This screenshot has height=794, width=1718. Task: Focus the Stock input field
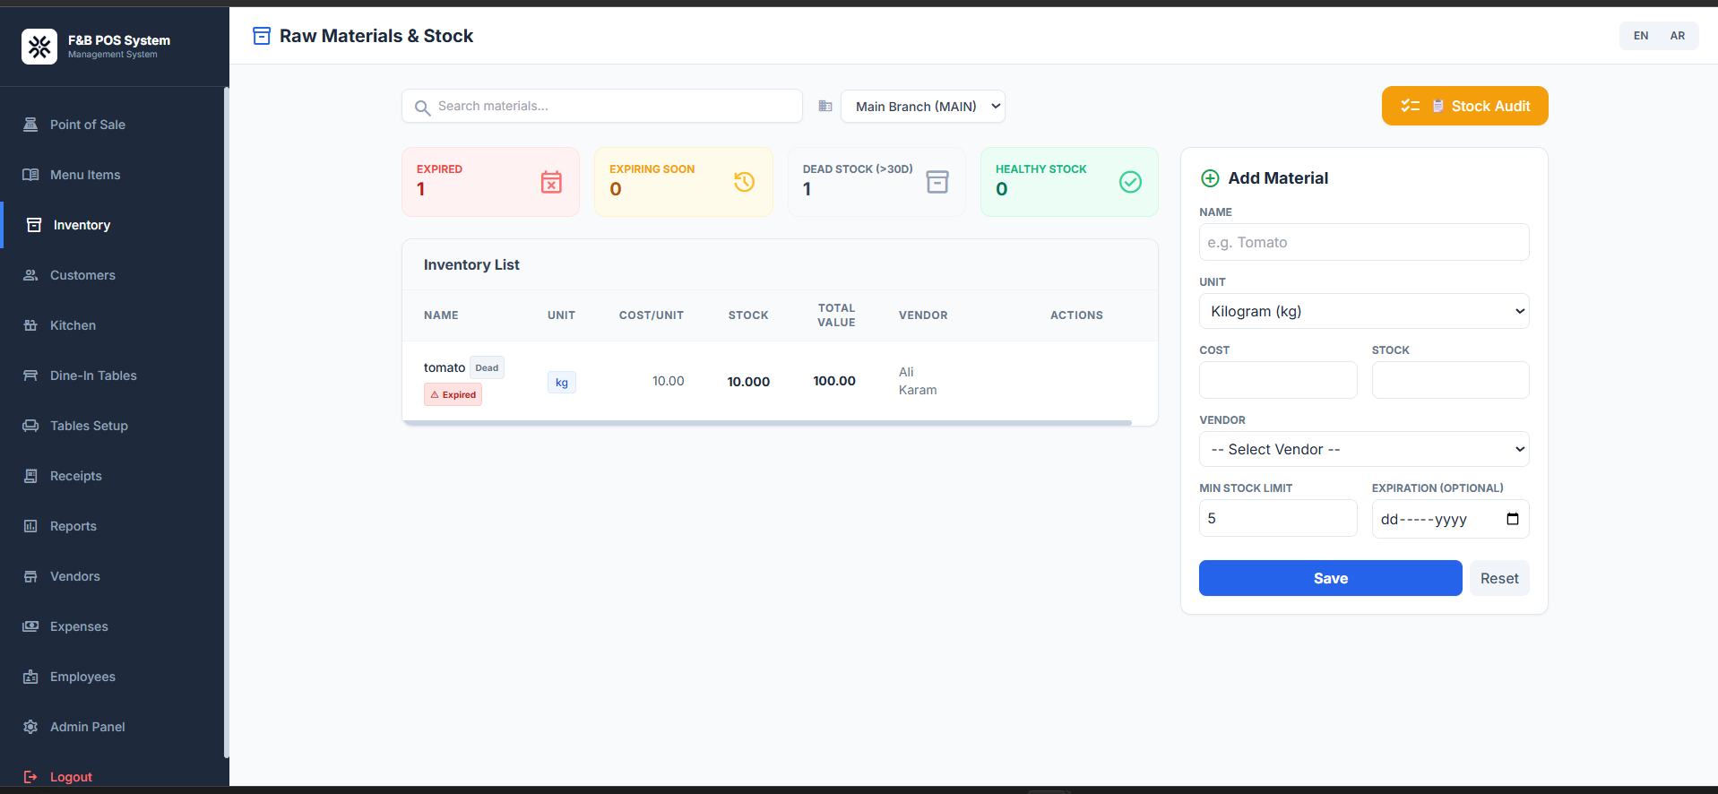[x=1450, y=380]
